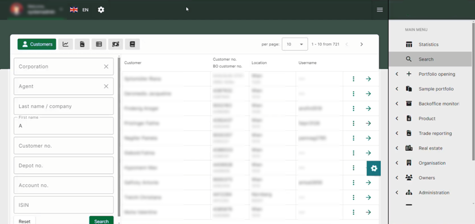Open customer arrow in Nürnberg row
This screenshot has height=224, width=475.
click(368, 197)
